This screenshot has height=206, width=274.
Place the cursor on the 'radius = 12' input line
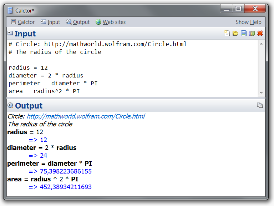tap(28, 68)
